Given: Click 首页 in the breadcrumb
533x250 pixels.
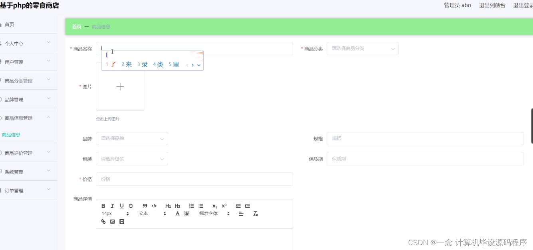Looking at the screenshot, I should click(77, 27).
